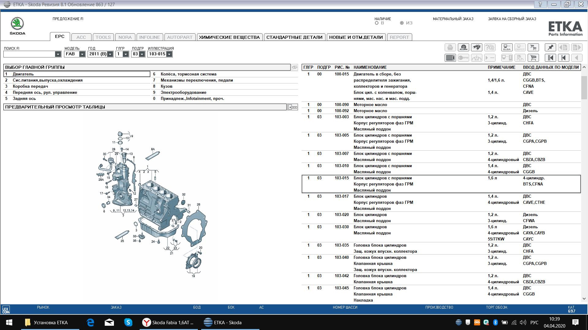This screenshot has width=588, height=330.
Task: Click the single shopping cart icon
Action: pos(533,58)
